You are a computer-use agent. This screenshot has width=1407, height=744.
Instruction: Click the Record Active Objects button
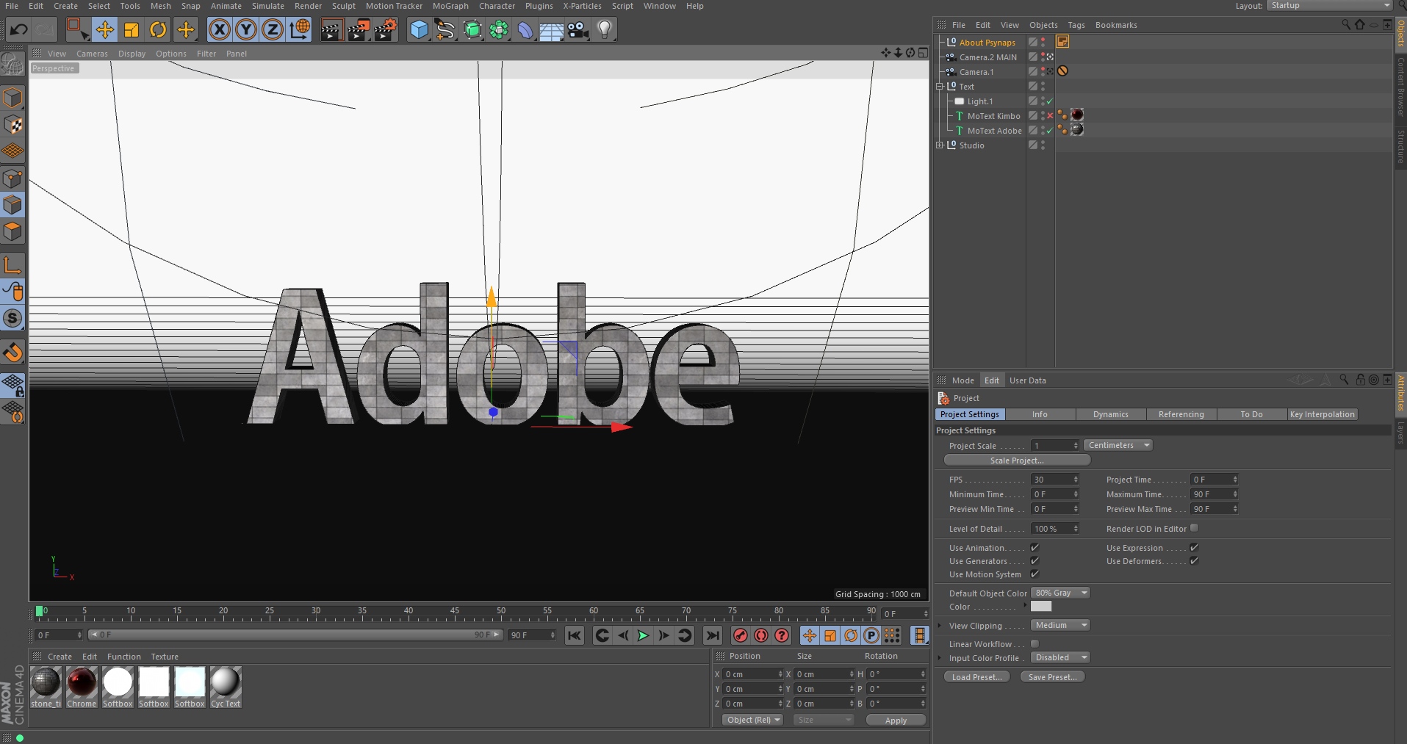[741, 636]
